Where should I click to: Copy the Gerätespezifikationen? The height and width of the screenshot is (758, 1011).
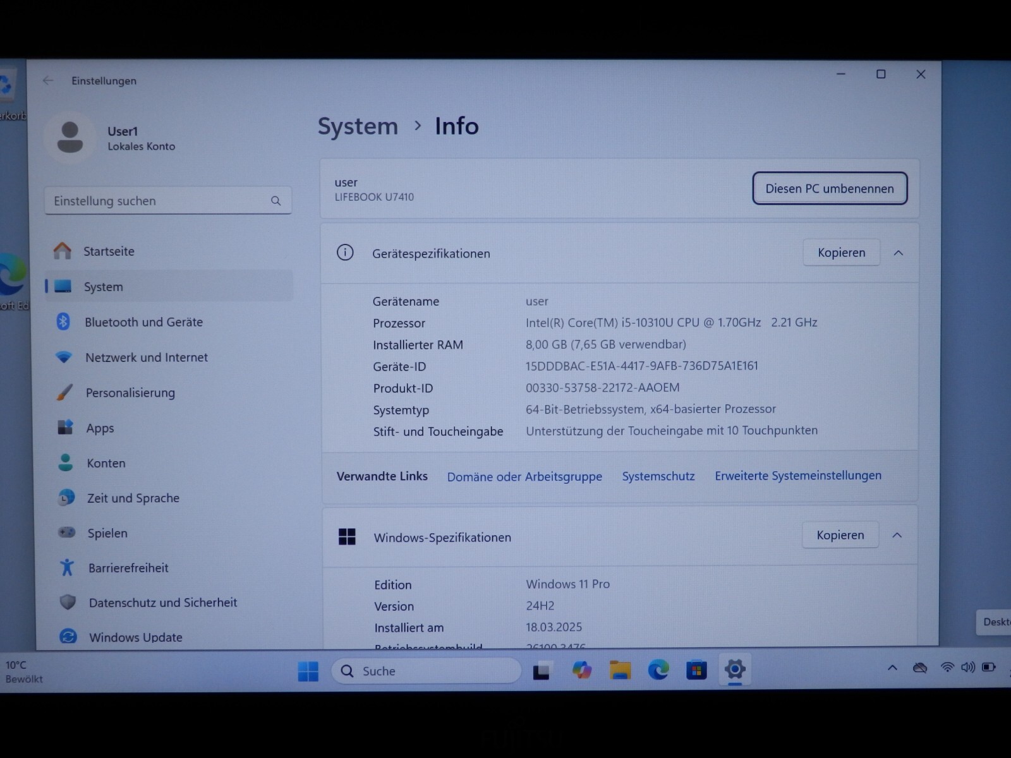coord(841,253)
